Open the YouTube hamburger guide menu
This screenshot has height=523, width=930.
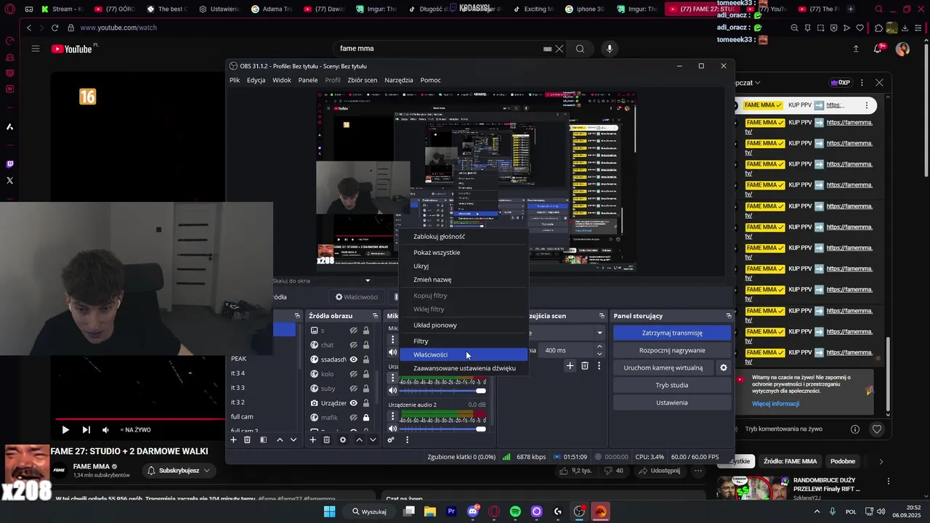click(36, 49)
